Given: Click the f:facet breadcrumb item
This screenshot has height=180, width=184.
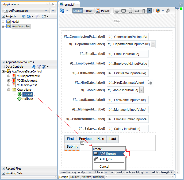Looking at the screenshot, I should click(99, 172).
